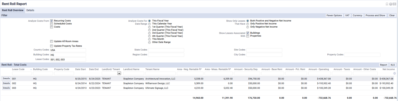Export the rent roll with XLS
Viewport: 398px width, 101px height.
pyautogui.click(x=393, y=65)
